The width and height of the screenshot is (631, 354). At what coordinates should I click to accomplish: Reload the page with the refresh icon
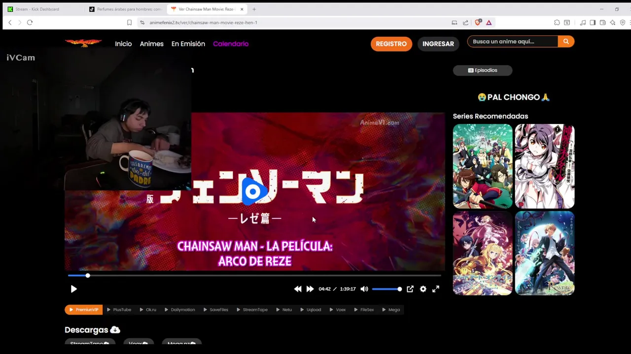pos(30,23)
